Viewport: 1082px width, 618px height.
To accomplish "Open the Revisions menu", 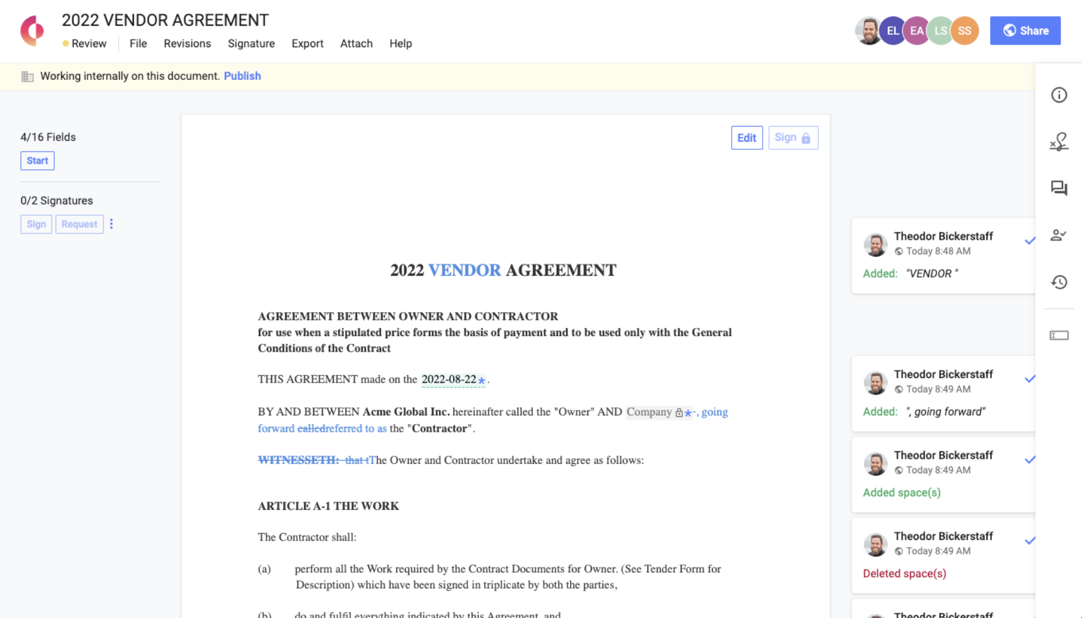I will click(x=187, y=43).
